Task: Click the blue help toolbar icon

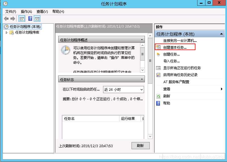Action: (x=30, y=19)
